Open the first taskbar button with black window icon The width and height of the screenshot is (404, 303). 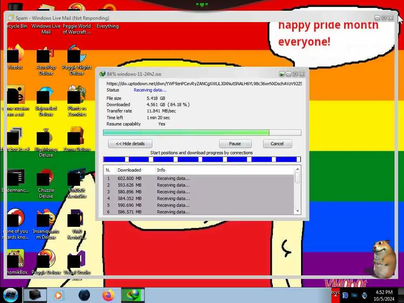pos(35,295)
